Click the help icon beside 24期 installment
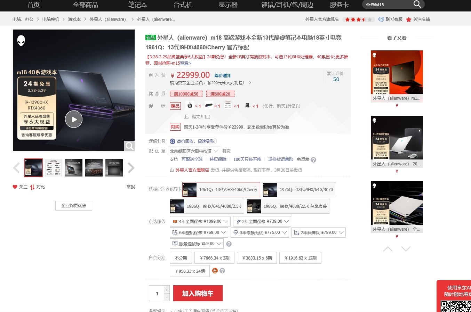 (x=222, y=271)
